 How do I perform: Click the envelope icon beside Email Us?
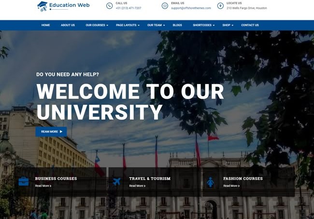(x=165, y=6)
